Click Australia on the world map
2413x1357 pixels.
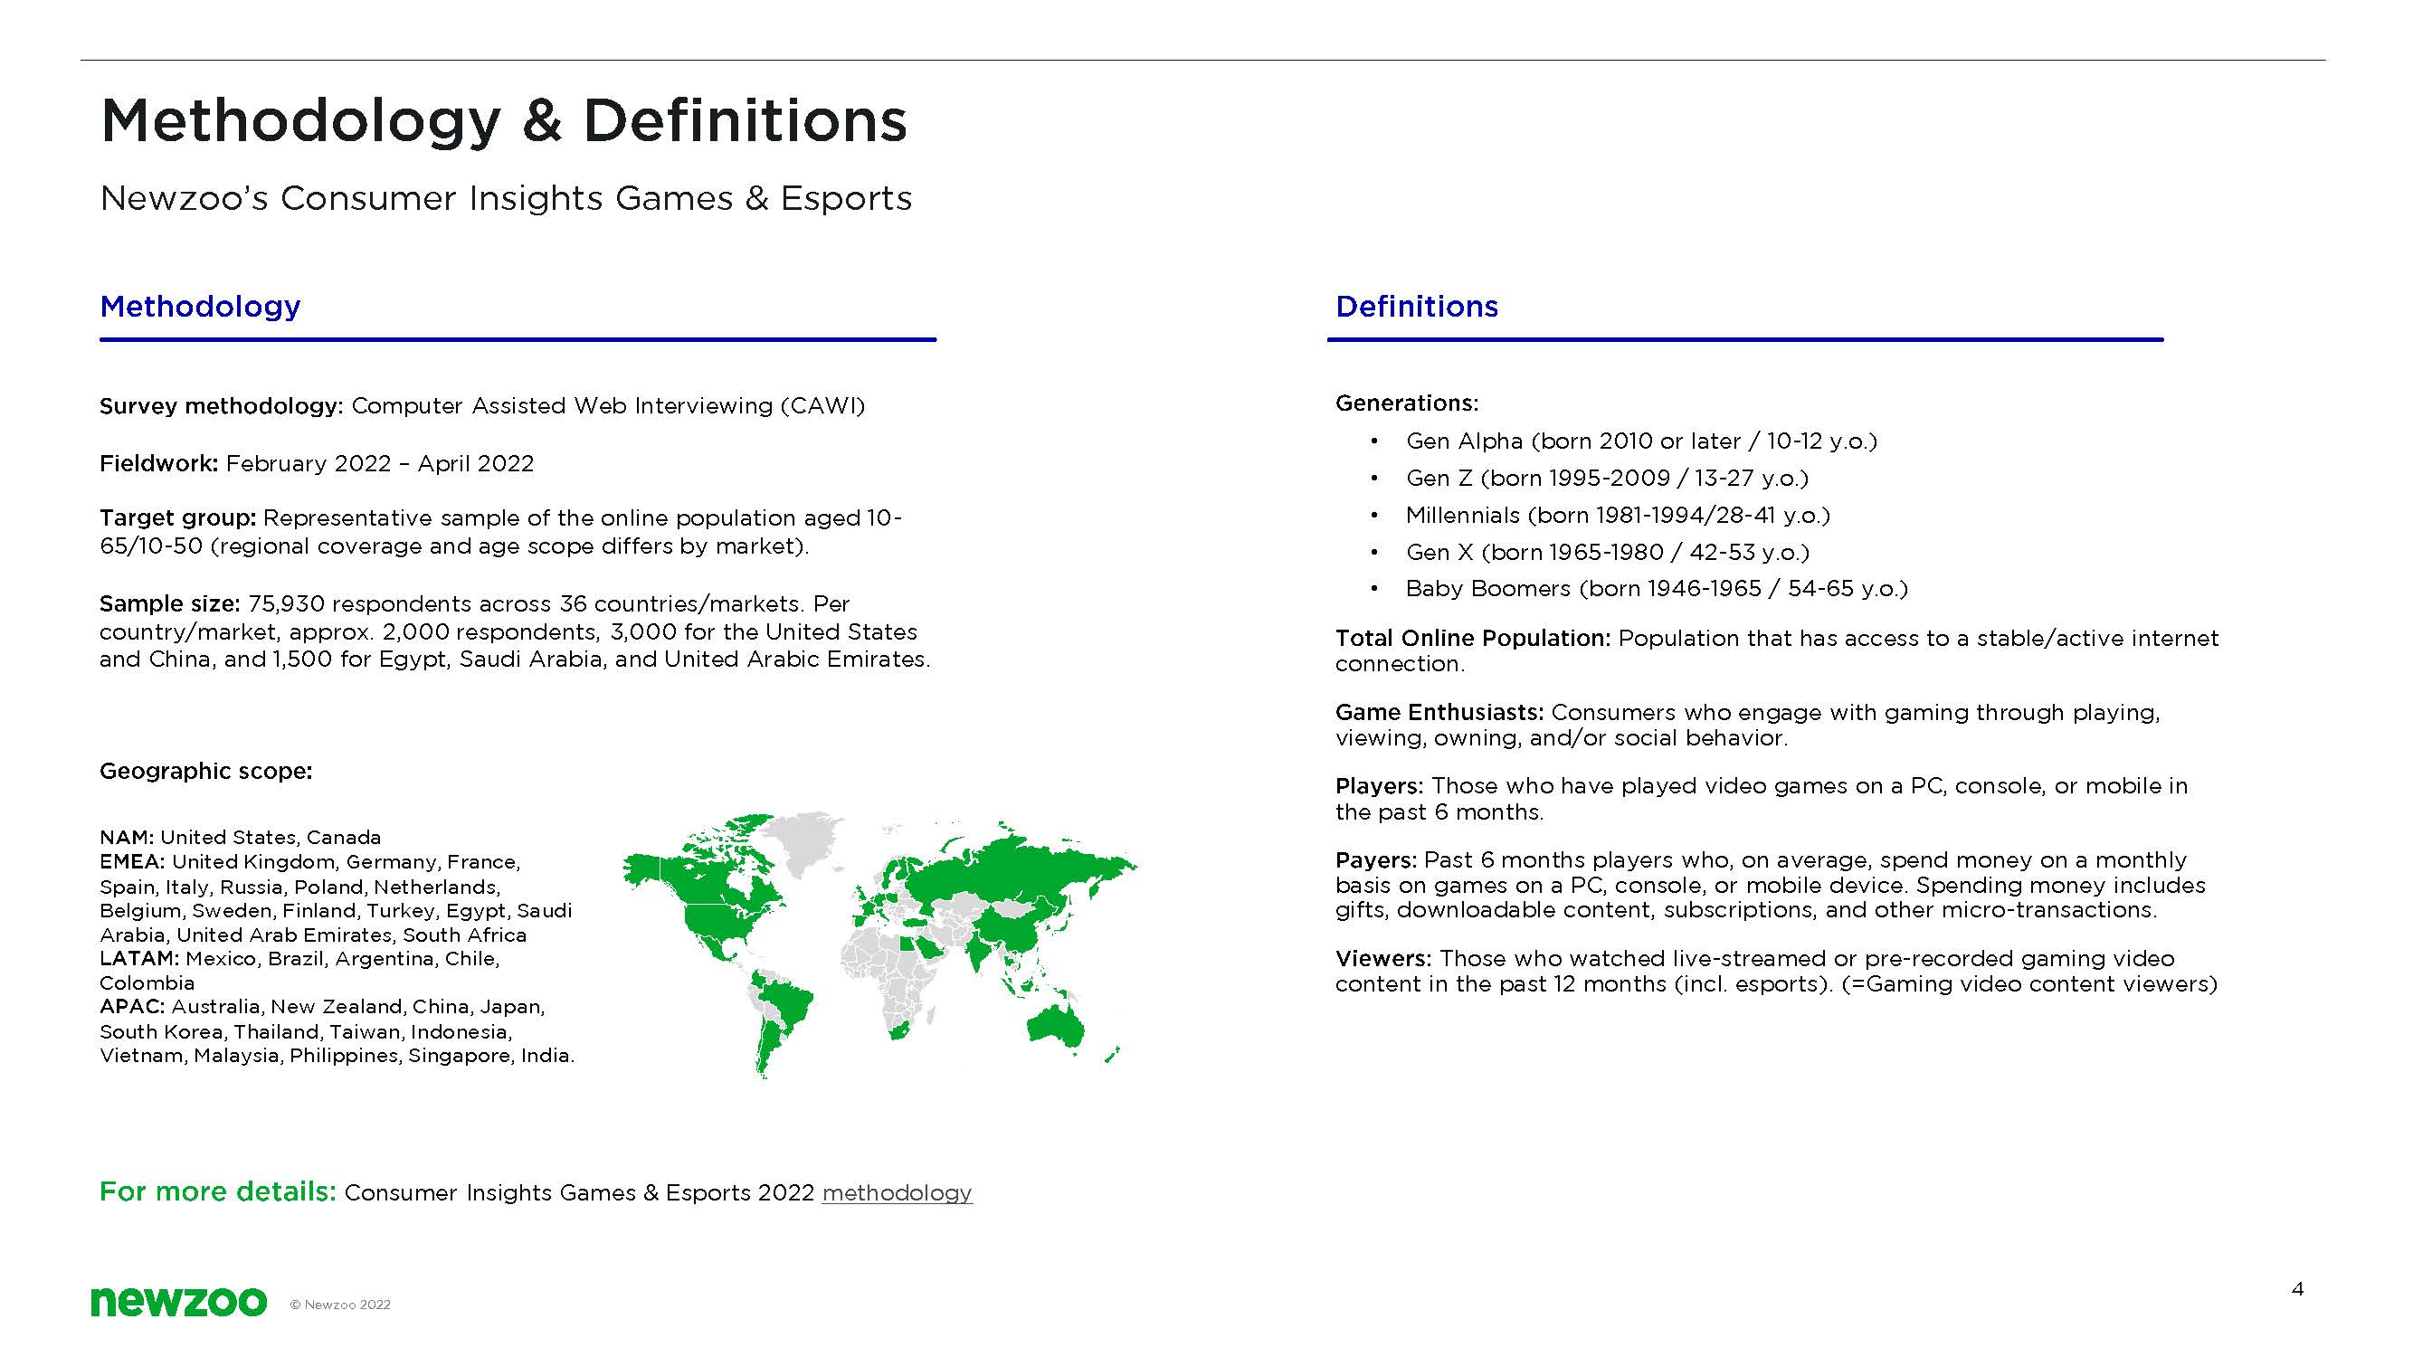(1057, 1025)
